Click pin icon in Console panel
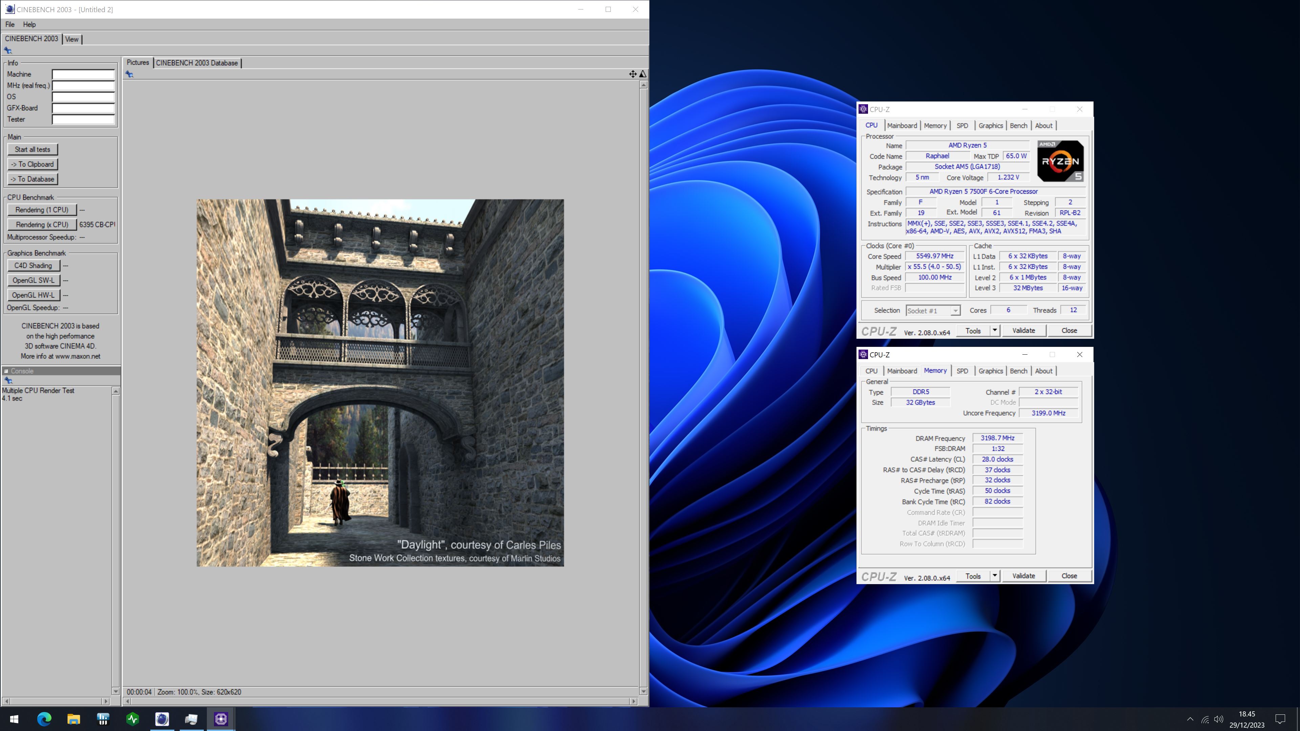Screen dimensions: 1300x731 coord(8,380)
